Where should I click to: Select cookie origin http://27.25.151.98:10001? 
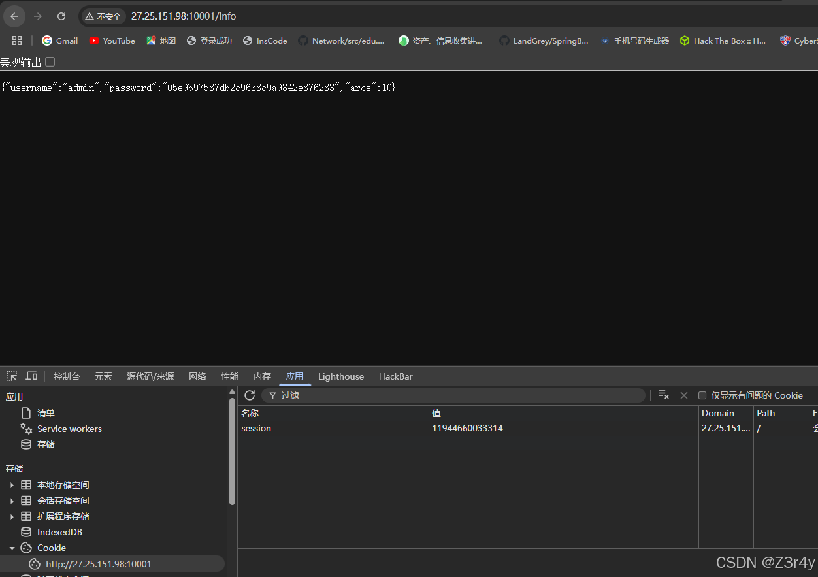pos(98,563)
